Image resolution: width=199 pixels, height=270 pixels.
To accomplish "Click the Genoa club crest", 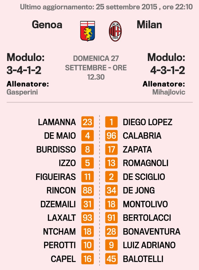I will point(87,31).
